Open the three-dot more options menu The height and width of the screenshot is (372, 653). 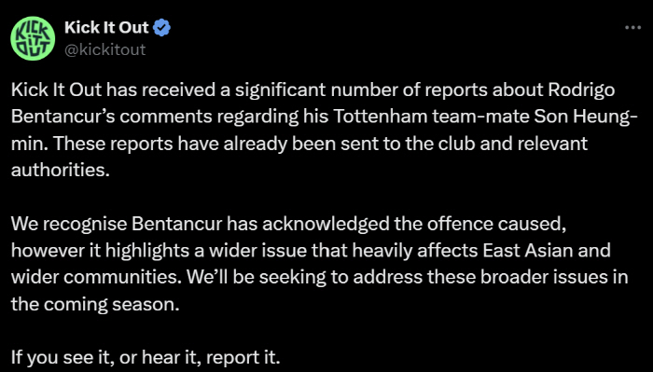(x=633, y=27)
